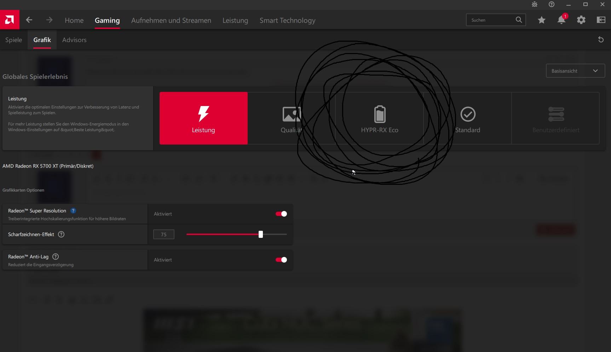The width and height of the screenshot is (611, 352).
Task: Select the Leistung profile tile
Action: (x=203, y=118)
